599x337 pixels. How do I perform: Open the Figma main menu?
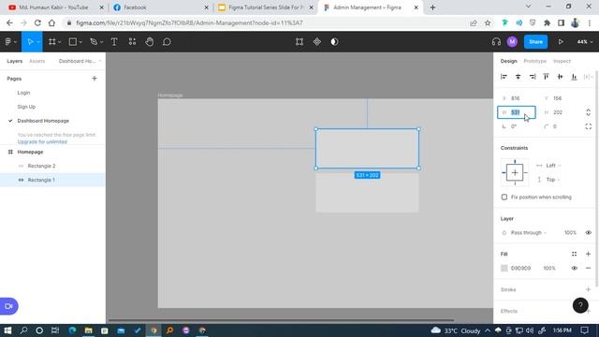(8, 41)
